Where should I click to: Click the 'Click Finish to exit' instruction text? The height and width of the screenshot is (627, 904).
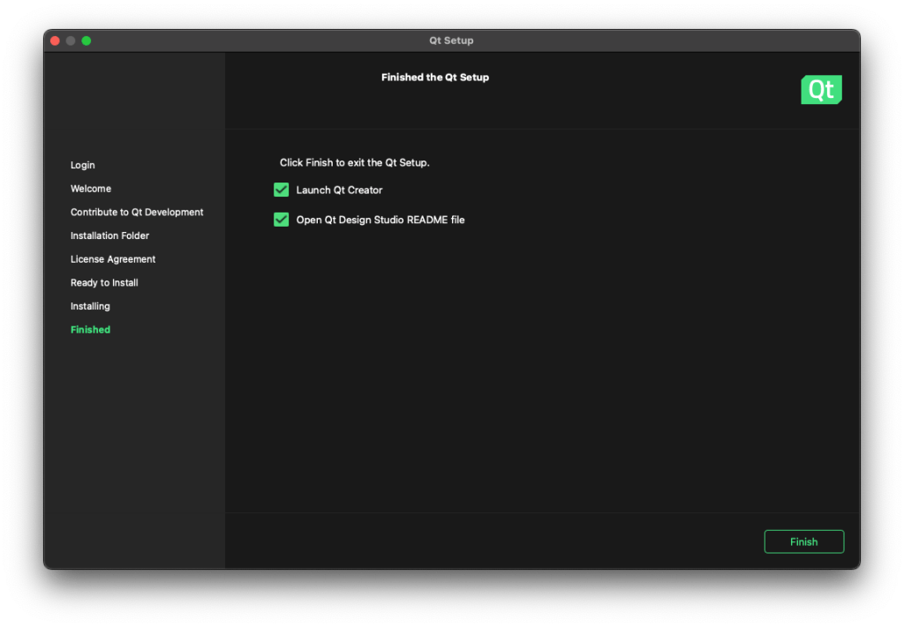tap(354, 163)
